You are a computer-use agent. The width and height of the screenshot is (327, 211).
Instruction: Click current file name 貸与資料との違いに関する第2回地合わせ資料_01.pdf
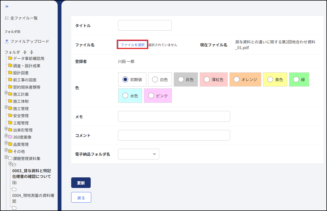point(275,45)
